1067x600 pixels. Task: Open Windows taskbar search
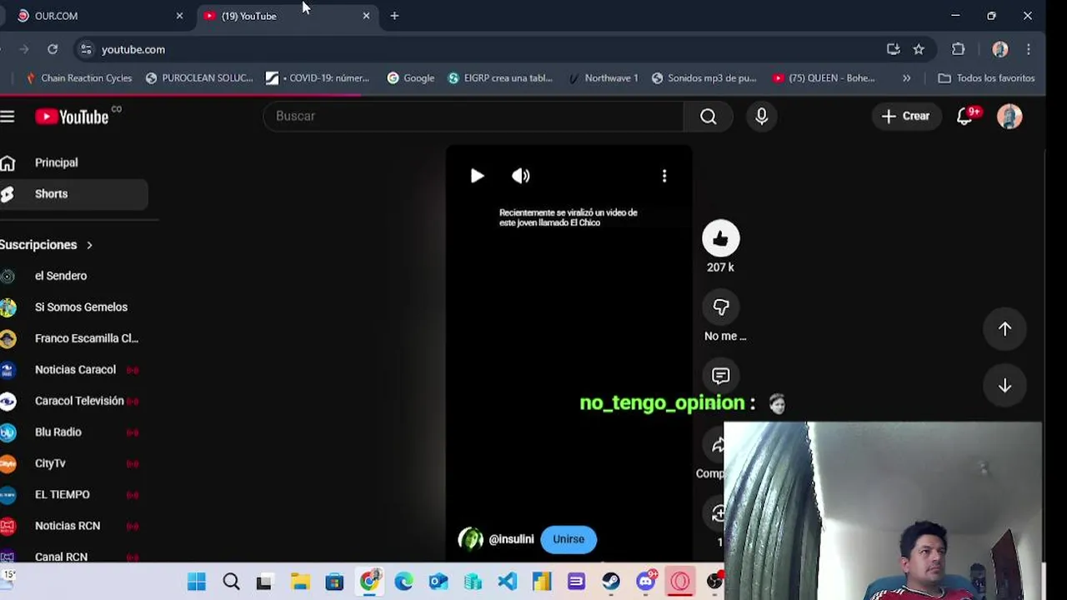(231, 582)
